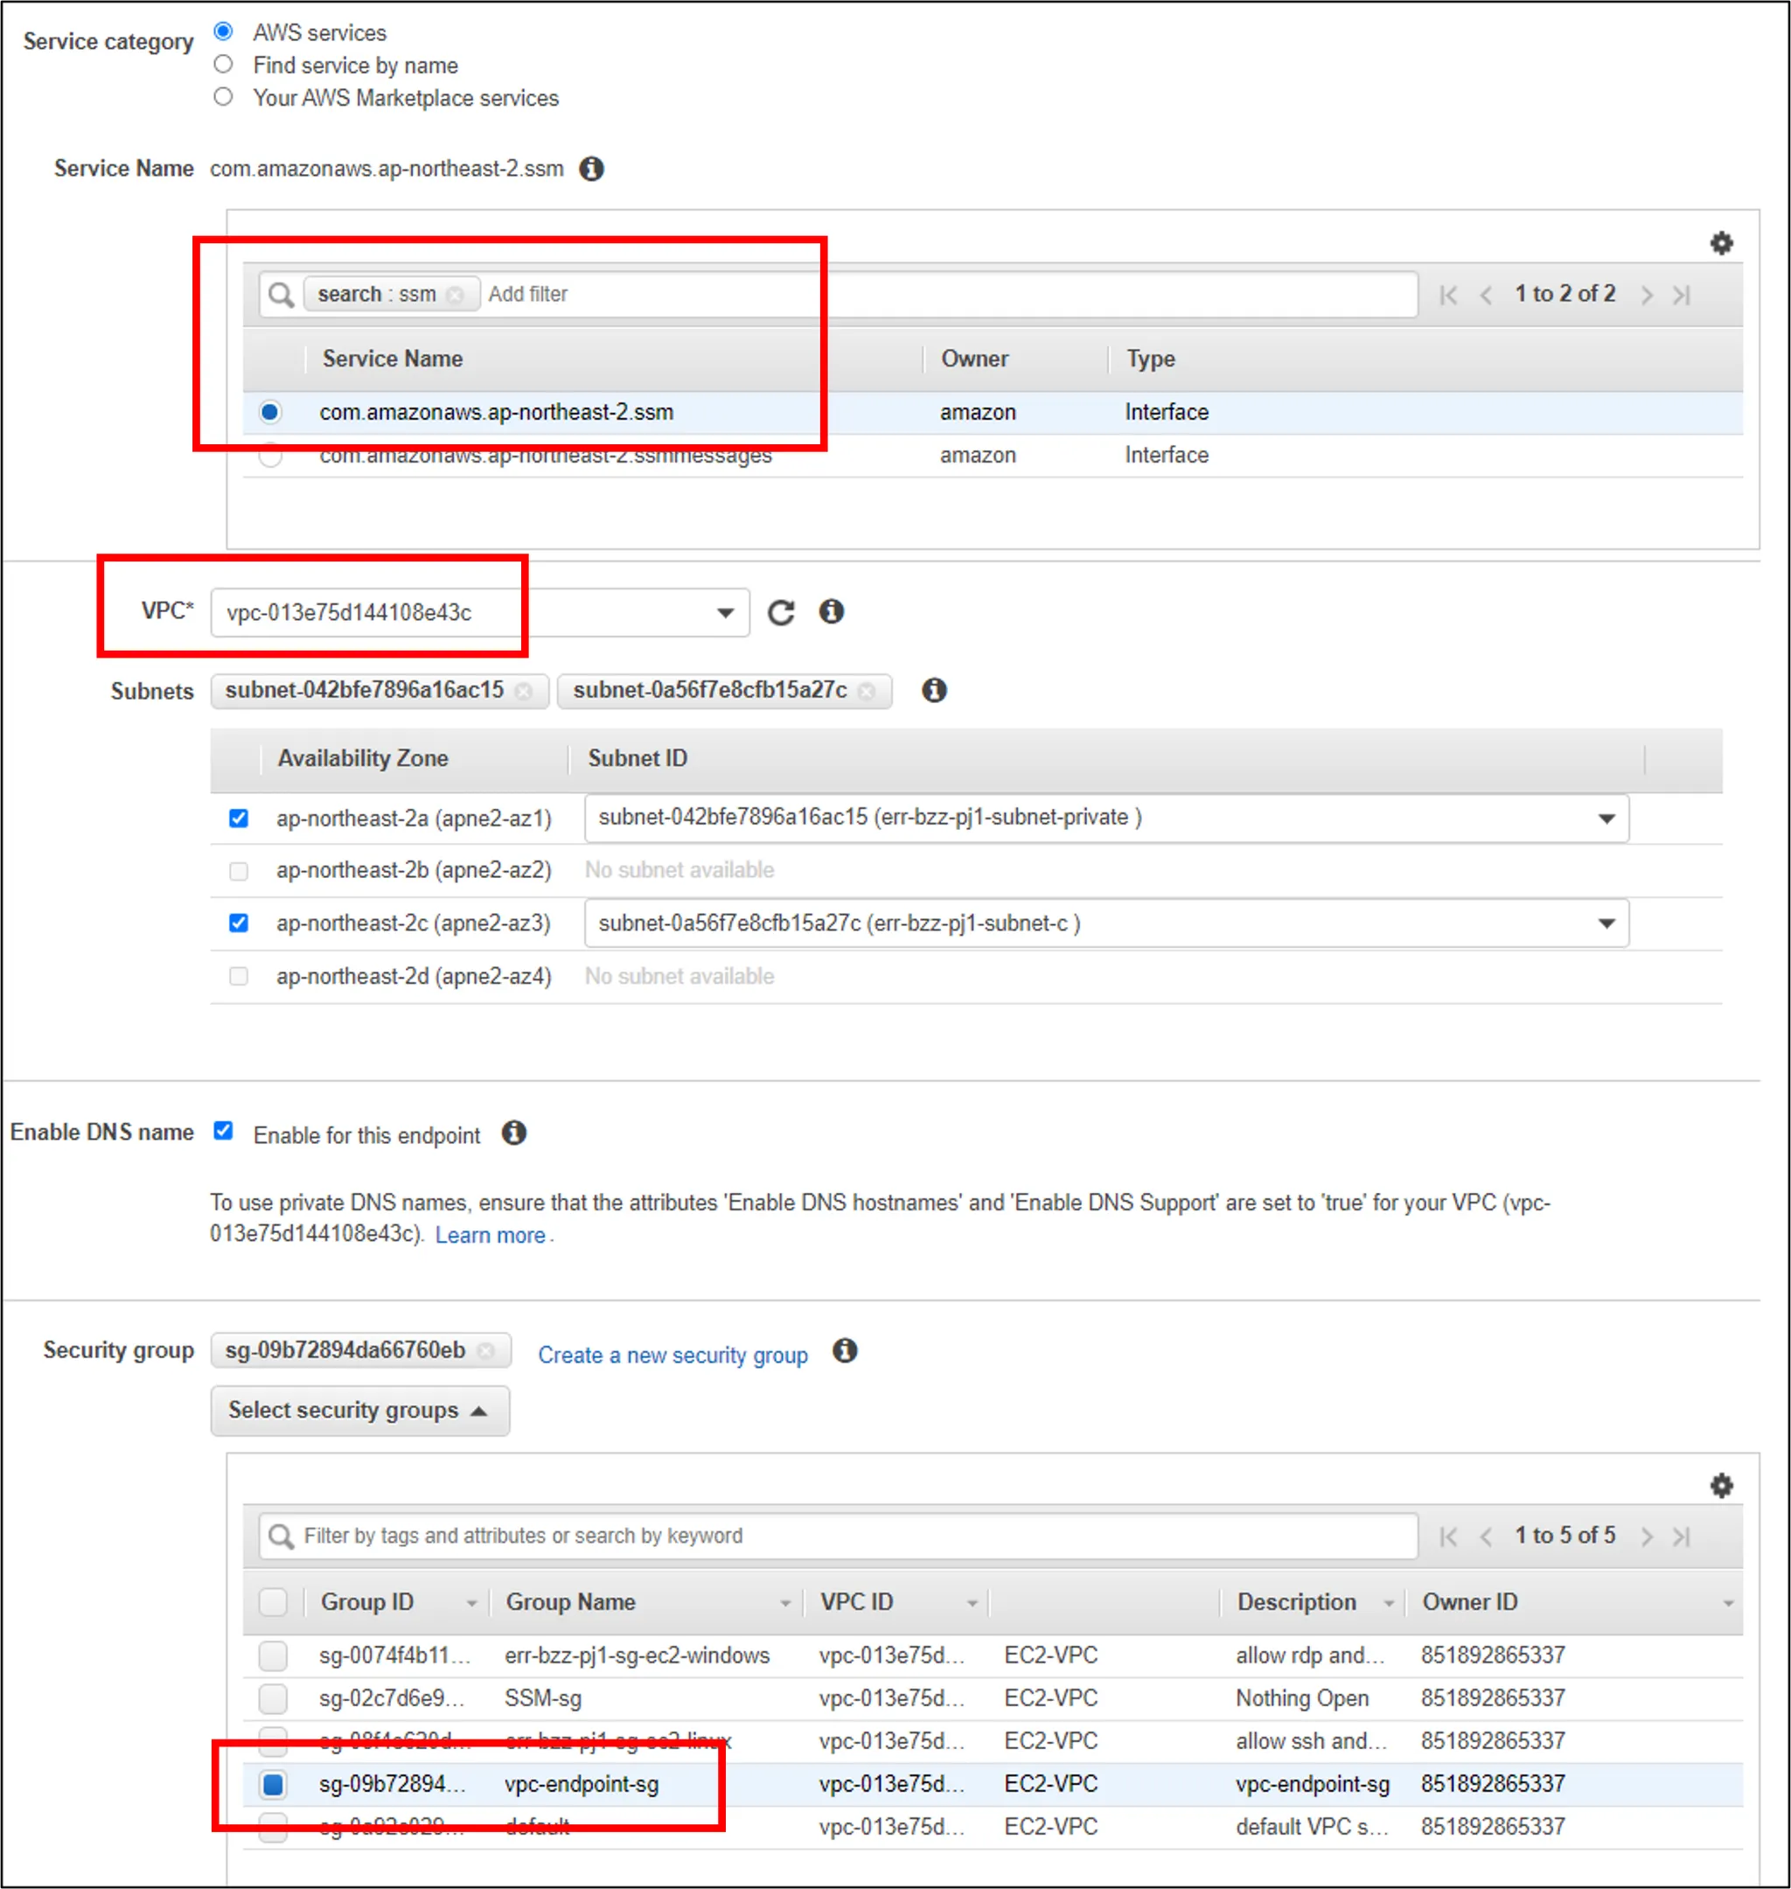Go to next page of security groups

[1646, 1536]
